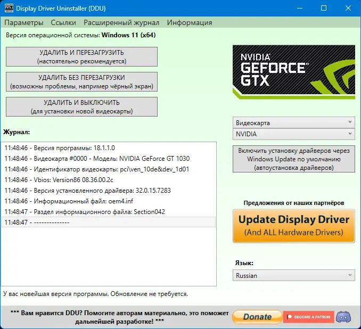The image size is (361, 329).
Task: Enable driver installation via Windows Update button
Action: (294, 159)
